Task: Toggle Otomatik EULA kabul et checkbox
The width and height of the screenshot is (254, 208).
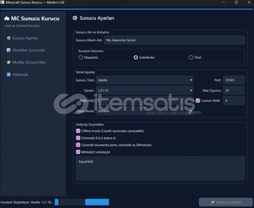Action: click(x=78, y=138)
